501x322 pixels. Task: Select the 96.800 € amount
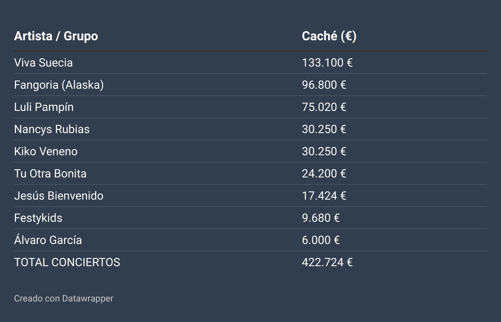[x=324, y=85]
